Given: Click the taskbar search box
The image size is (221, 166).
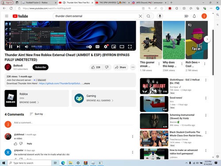Looking at the screenshot, I should click(x=30, y=163).
